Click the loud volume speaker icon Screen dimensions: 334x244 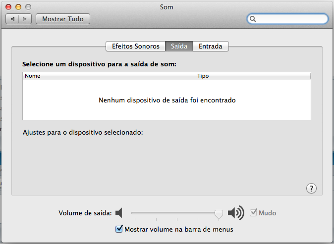tap(236, 213)
